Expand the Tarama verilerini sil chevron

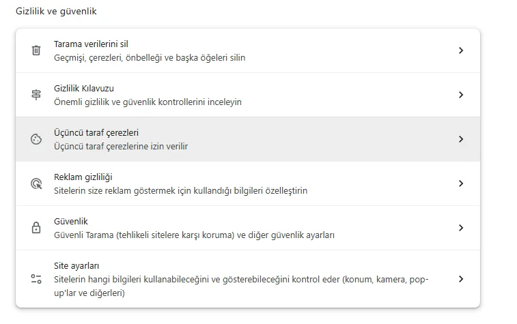[461, 50]
